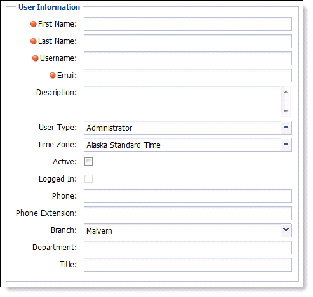Viewport: 313px width, 297px height.
Task: Focus the Username input box
Action: 188,58
